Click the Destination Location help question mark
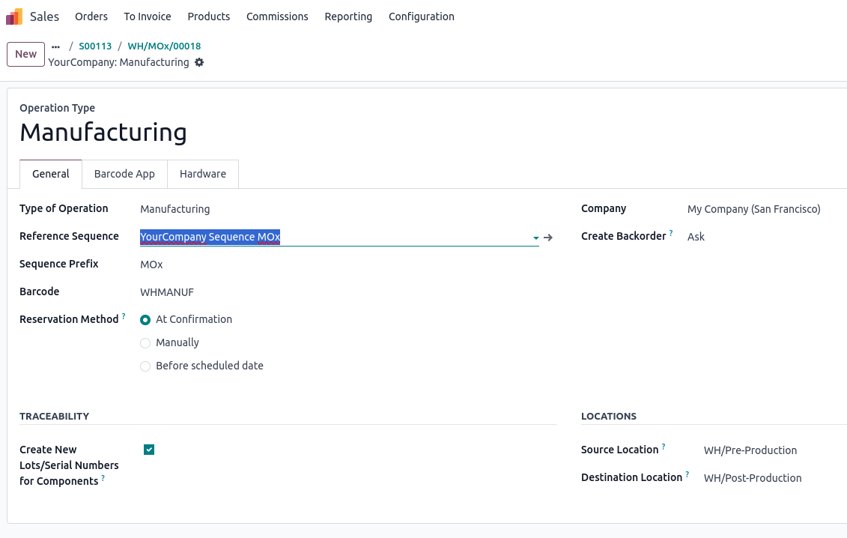The width and height of the screenshot is (847, 538). tap(687, 475)
